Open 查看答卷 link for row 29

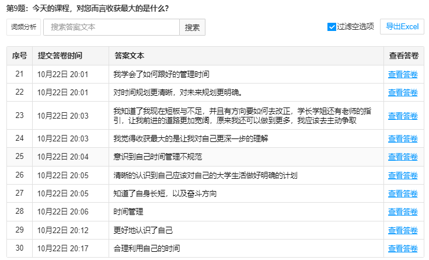tap(403, 230)
